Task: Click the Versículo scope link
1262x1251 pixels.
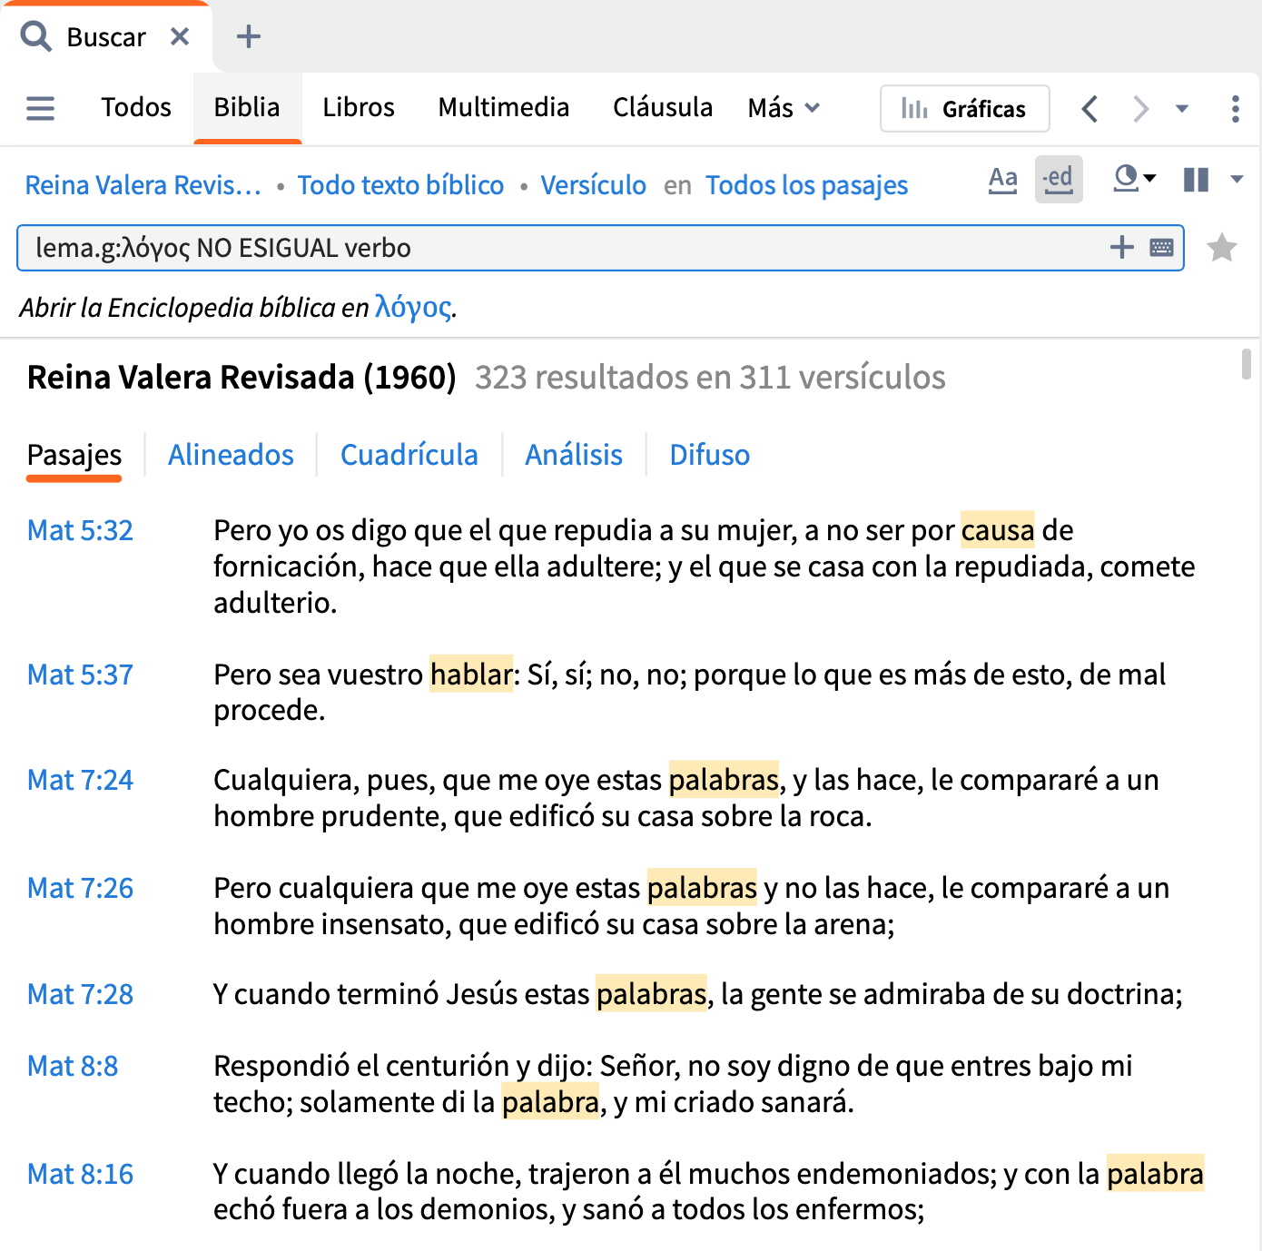Action: (594, 185)
